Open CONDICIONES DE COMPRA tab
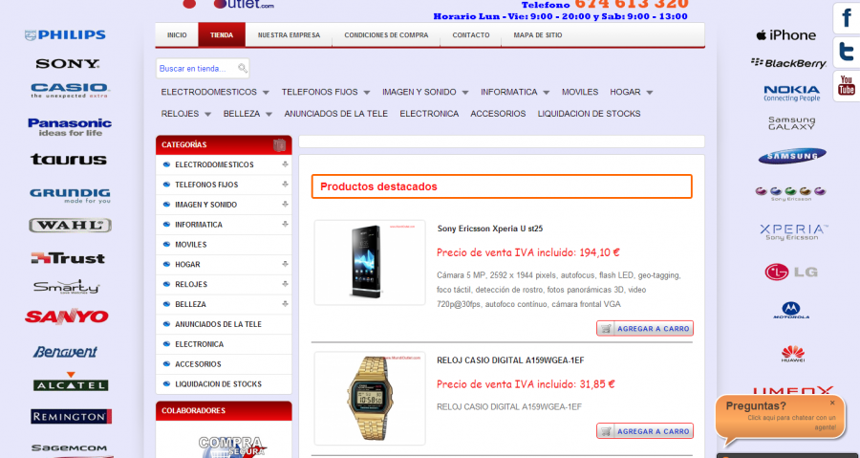The width and height of the screenshot is (860, 458). 386,35
